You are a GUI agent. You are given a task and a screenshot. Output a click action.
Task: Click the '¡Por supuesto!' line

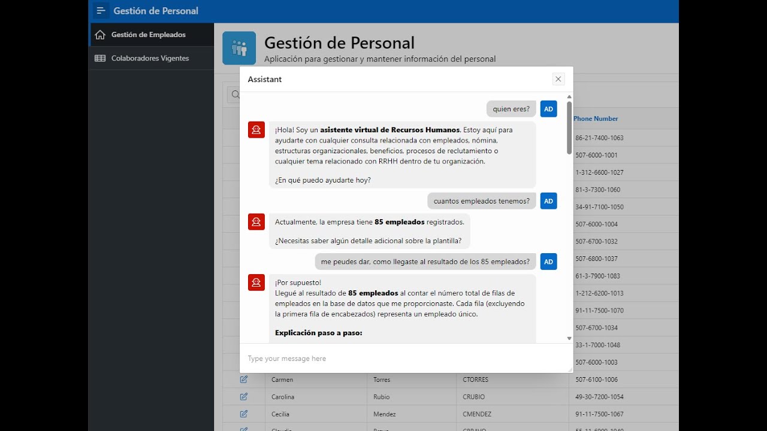pos(298,283)
